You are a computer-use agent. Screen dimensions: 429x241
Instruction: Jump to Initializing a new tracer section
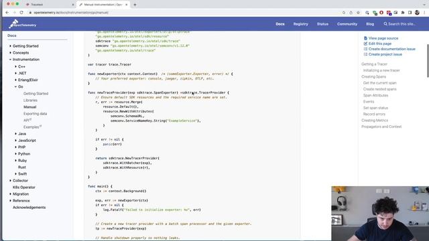[x=381, y=70]
